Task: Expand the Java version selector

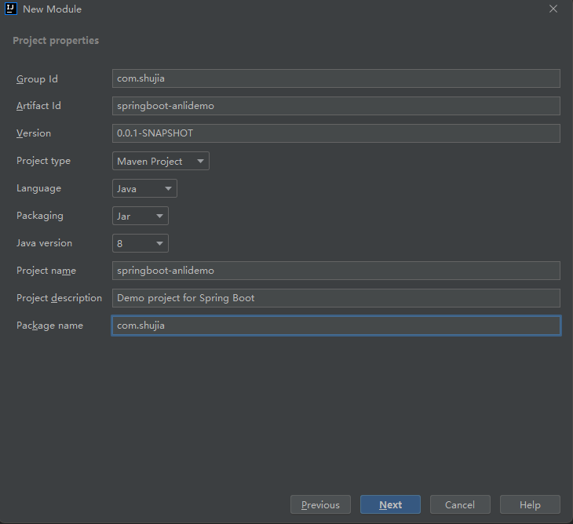Action: point(141,244)
